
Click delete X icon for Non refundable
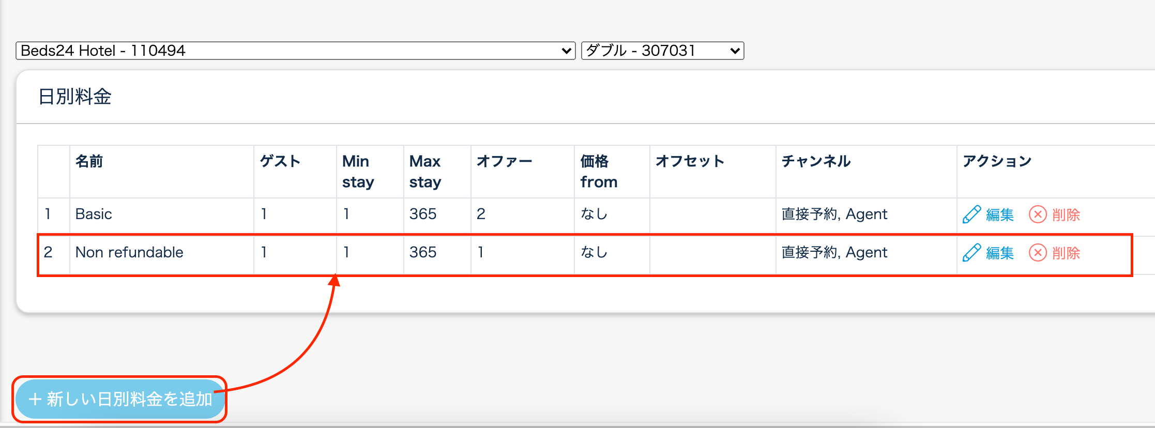(1037, 252)
